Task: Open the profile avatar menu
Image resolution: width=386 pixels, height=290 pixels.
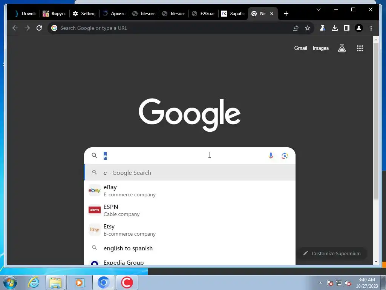Action: tap(359, 28)
